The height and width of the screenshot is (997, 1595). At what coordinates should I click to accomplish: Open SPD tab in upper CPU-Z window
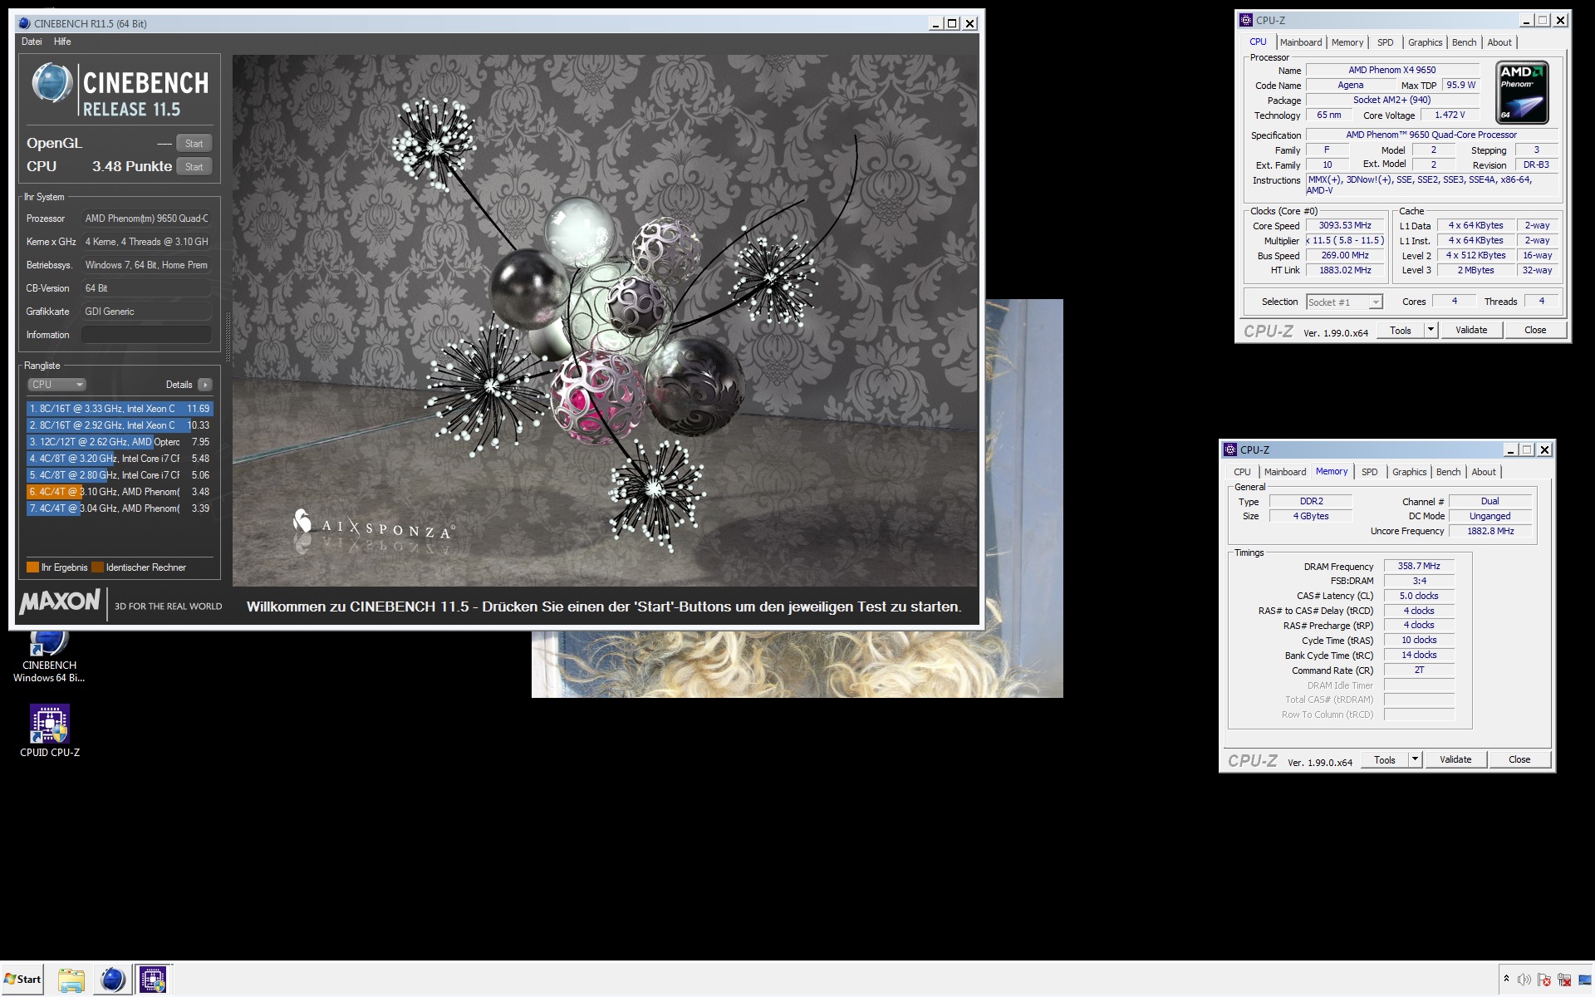pos(1386,42)
